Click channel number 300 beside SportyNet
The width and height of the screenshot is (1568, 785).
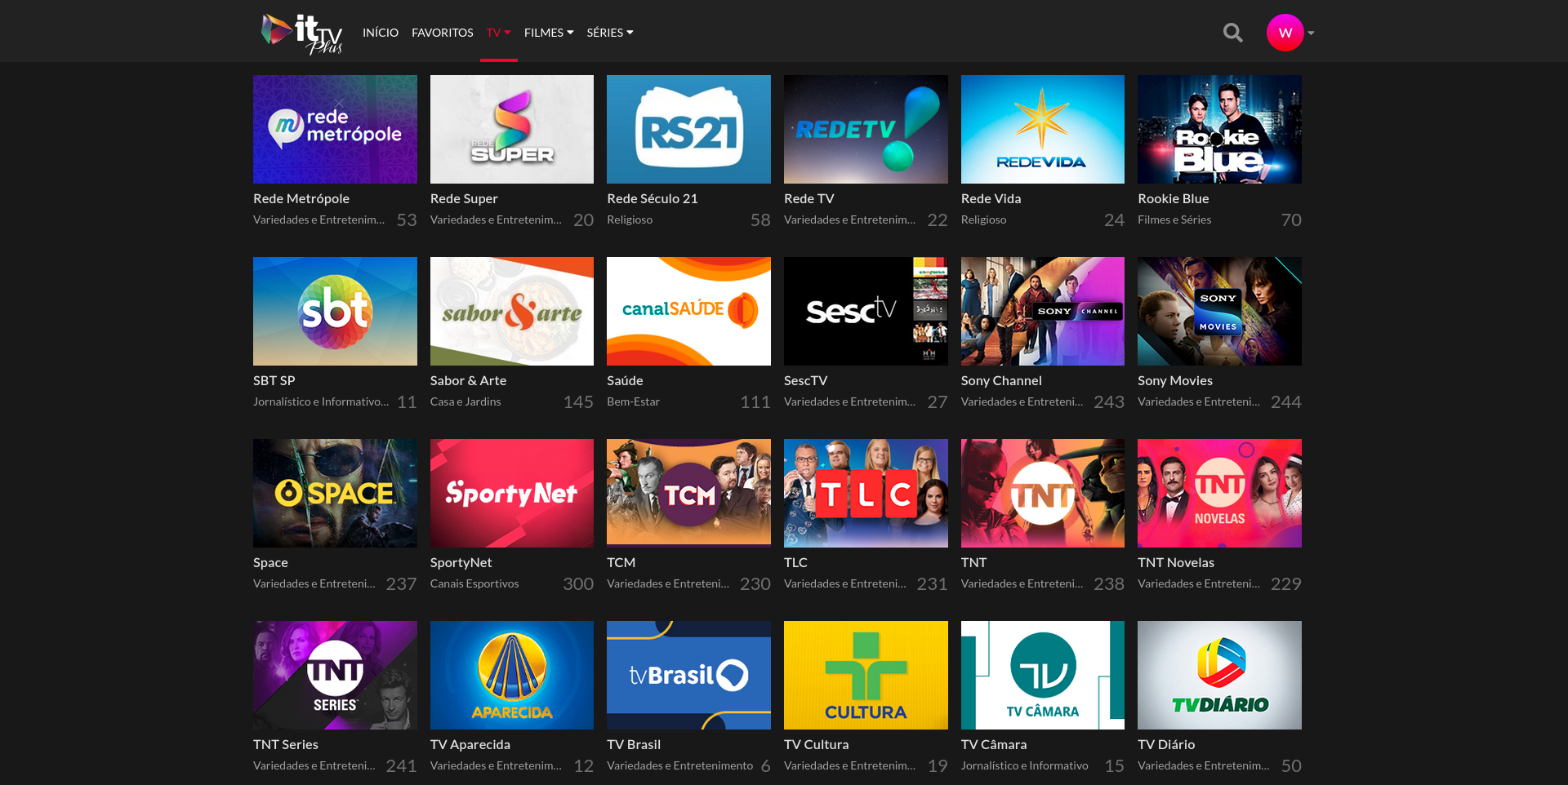[x=578, y=583]
